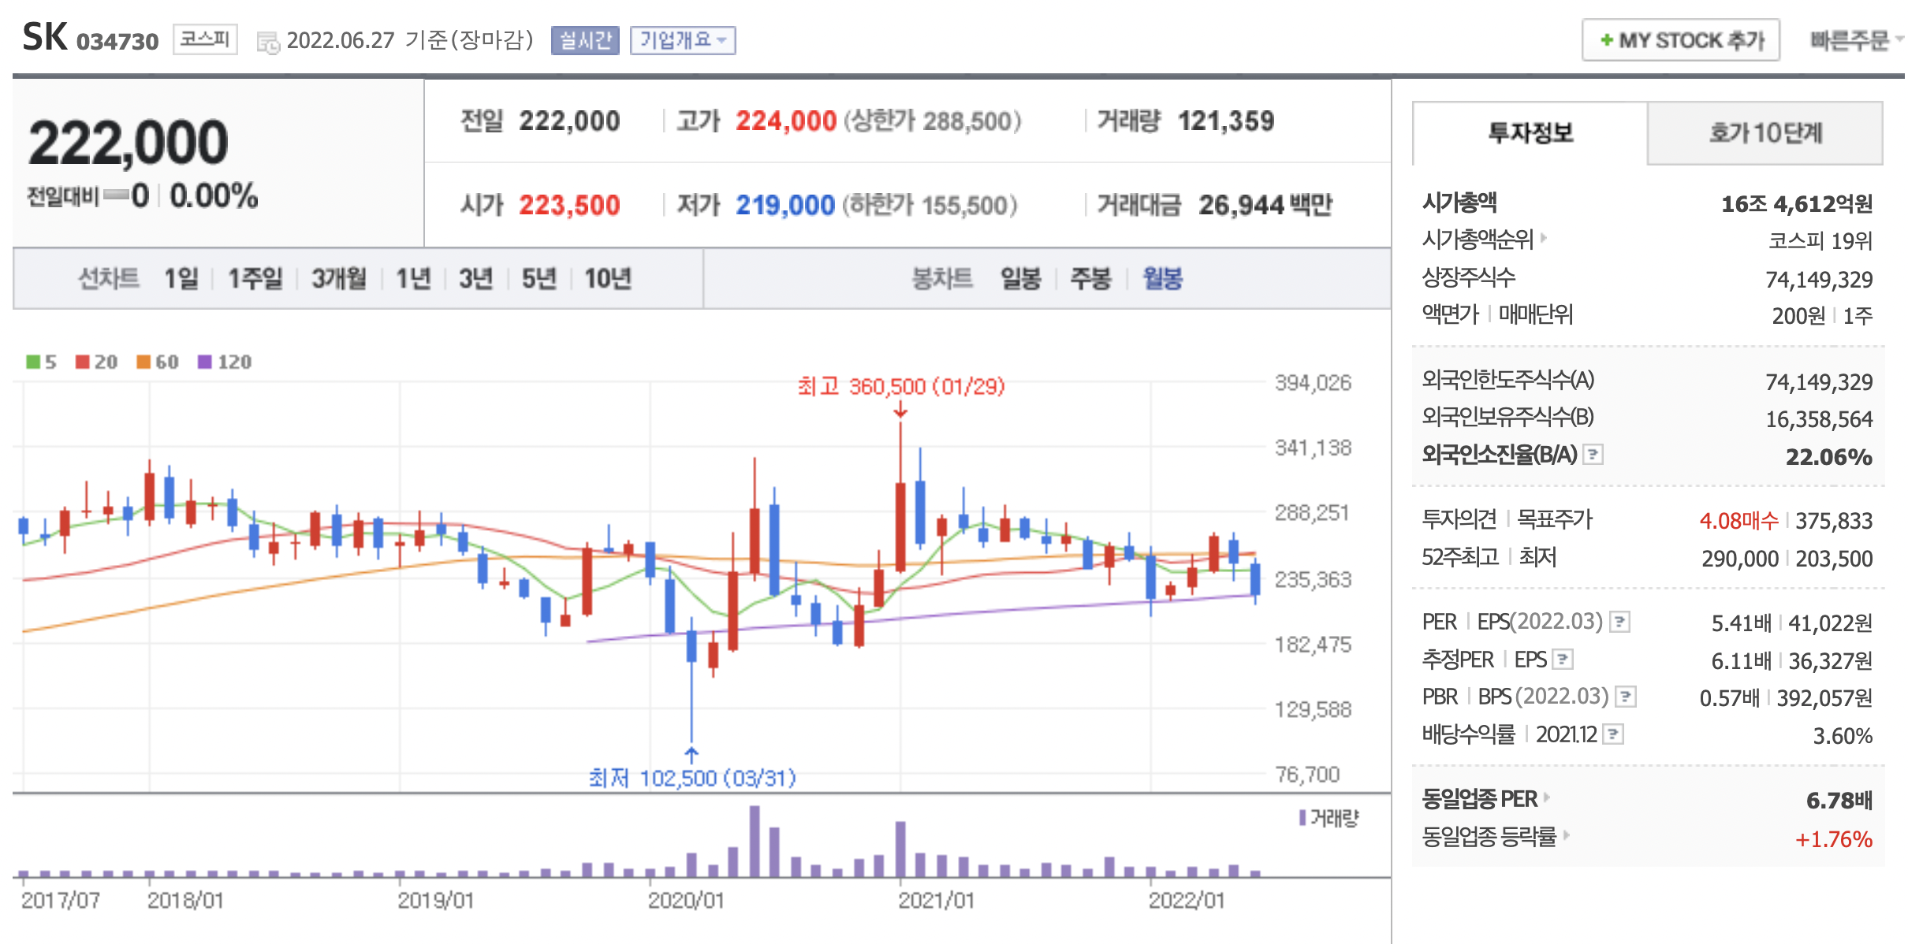Image resolution: width=1908 pixels, height=944 pixels.
Task: Select the 주봉 candle chart
Action: pyautogui.click(x=1091, y=279)
